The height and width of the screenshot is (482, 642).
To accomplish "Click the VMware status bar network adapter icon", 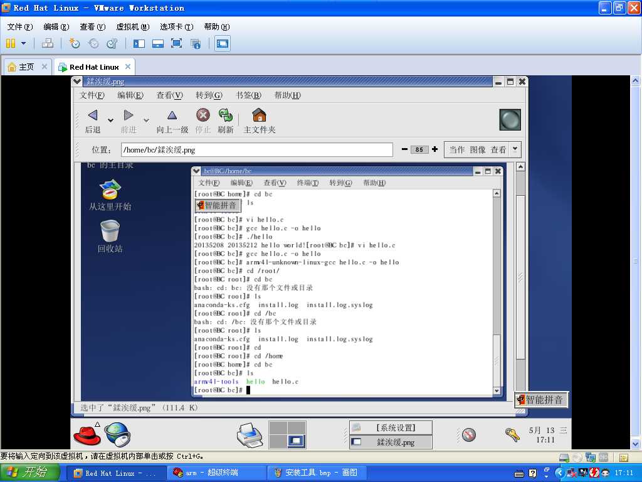I will point(591,457).
